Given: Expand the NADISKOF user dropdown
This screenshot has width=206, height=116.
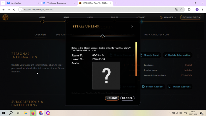Looking at the screenshot, I should 168,17.
